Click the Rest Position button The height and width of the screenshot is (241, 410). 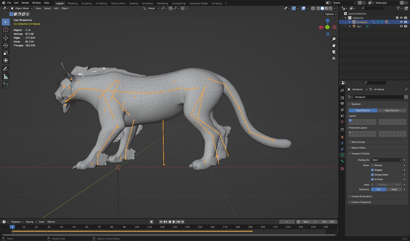392,111
